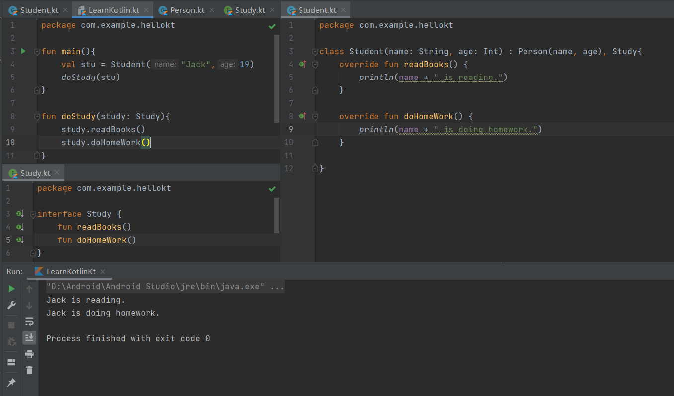This screenshot has width=674, height=396.
Task: Click the 'age:' inlay hint before 19
Action: point(227,64)
